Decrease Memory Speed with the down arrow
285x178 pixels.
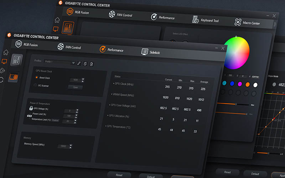pos(71,147)
